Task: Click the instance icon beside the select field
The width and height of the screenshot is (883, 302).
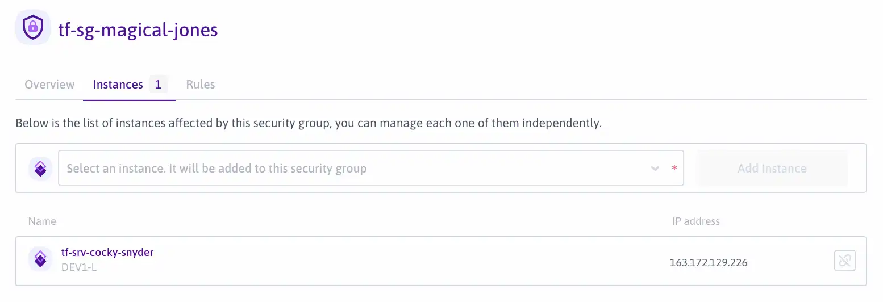Action: coord(40,169)
